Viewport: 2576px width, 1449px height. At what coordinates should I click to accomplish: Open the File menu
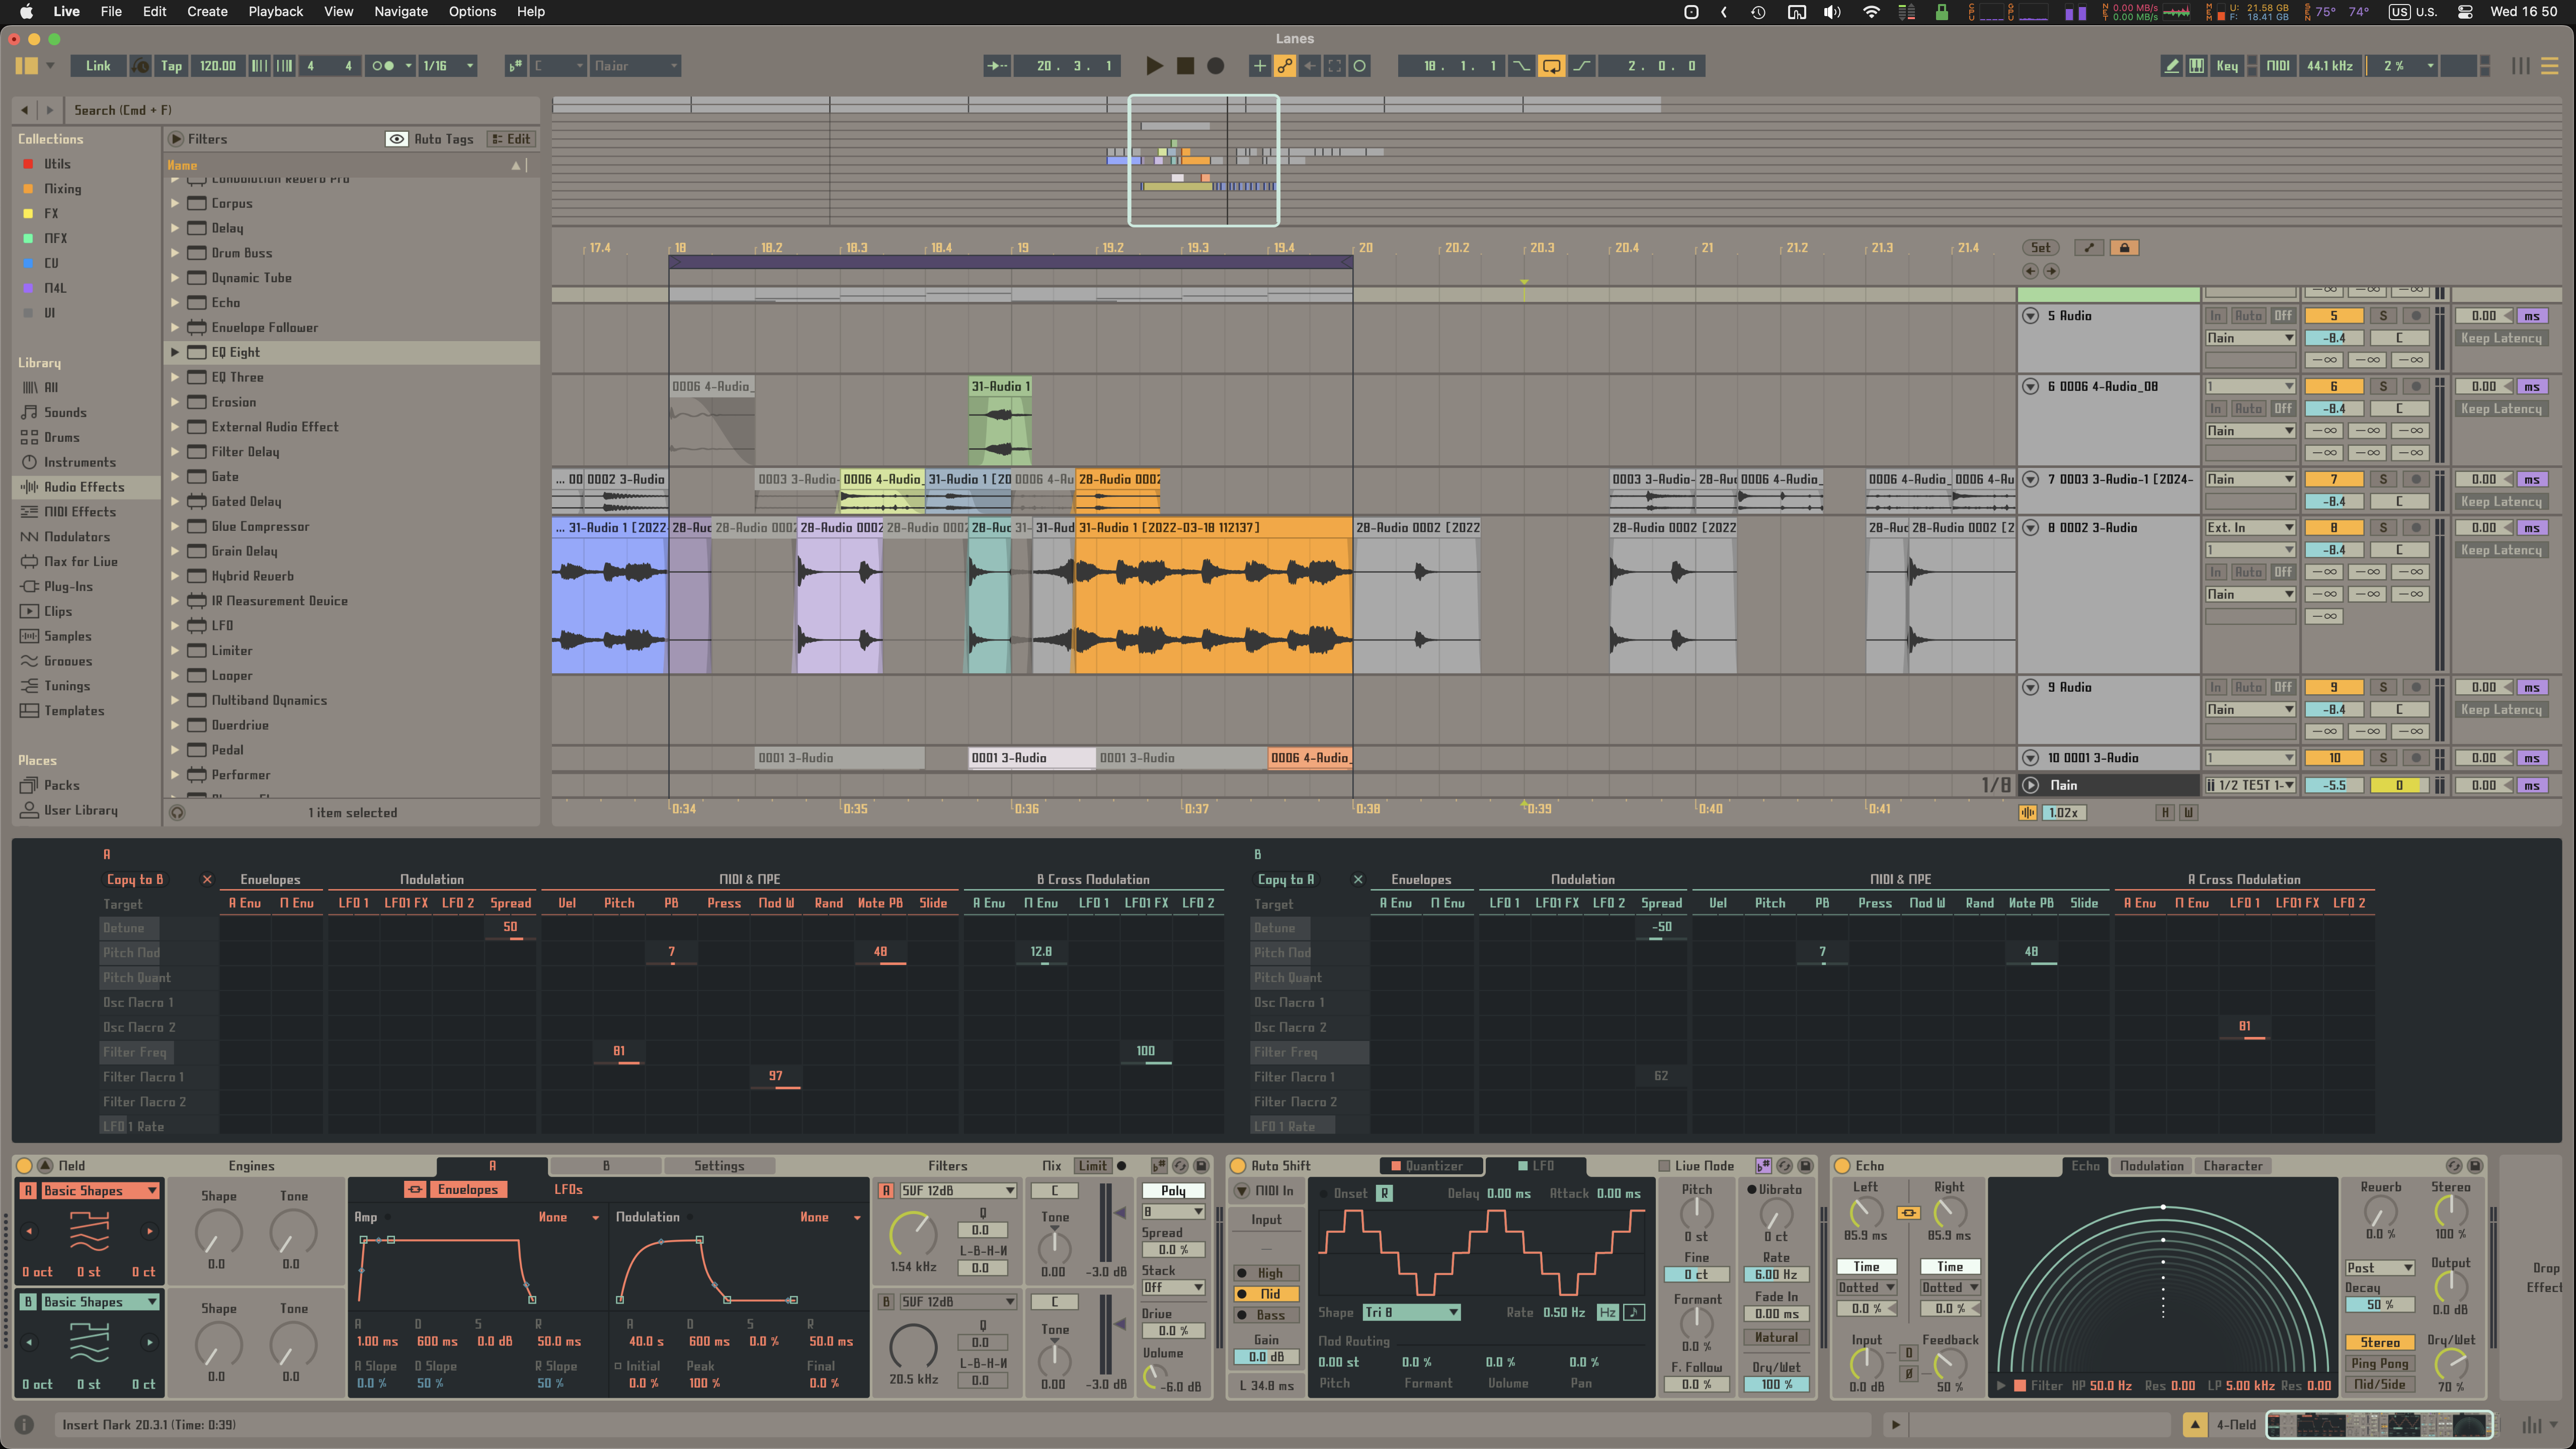(x=111, y=11)
